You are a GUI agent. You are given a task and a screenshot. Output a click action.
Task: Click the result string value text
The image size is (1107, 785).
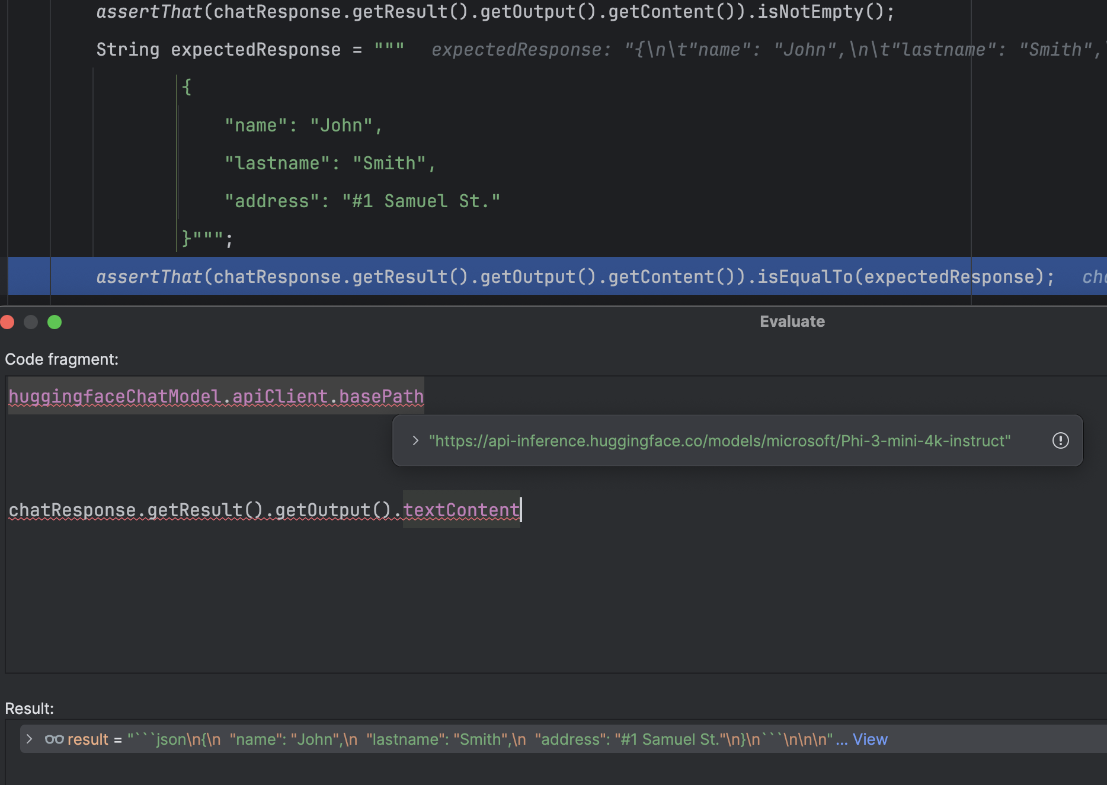coord(480,739)
